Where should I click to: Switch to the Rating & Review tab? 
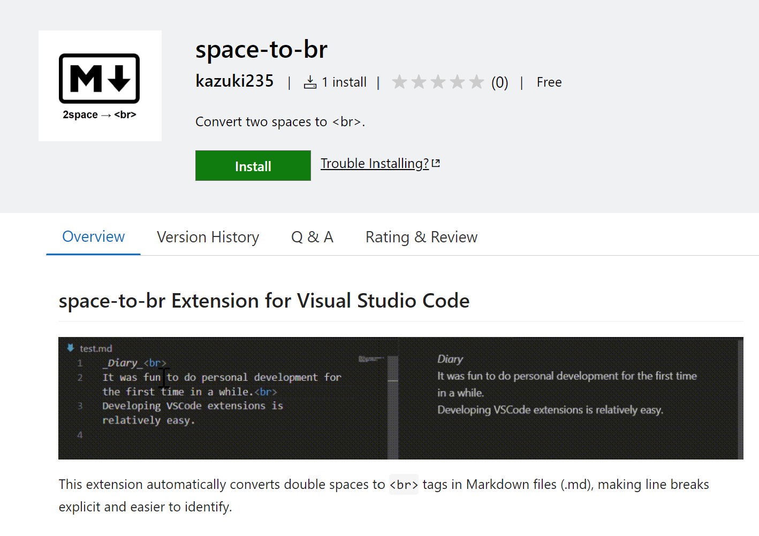point(421,236)
